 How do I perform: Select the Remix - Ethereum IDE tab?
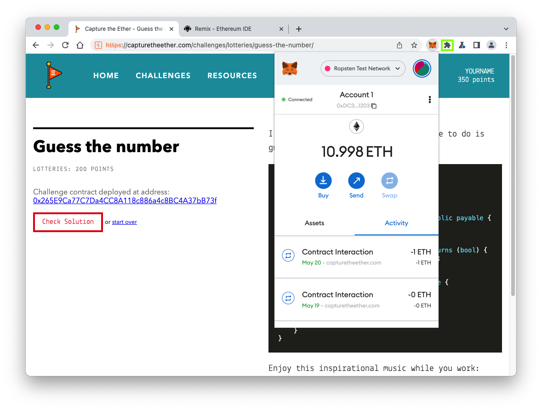pos(234,29)
